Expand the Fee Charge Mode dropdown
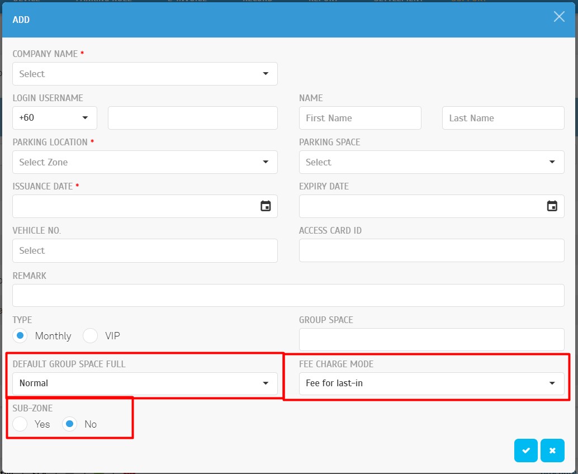 coord(431,383)
